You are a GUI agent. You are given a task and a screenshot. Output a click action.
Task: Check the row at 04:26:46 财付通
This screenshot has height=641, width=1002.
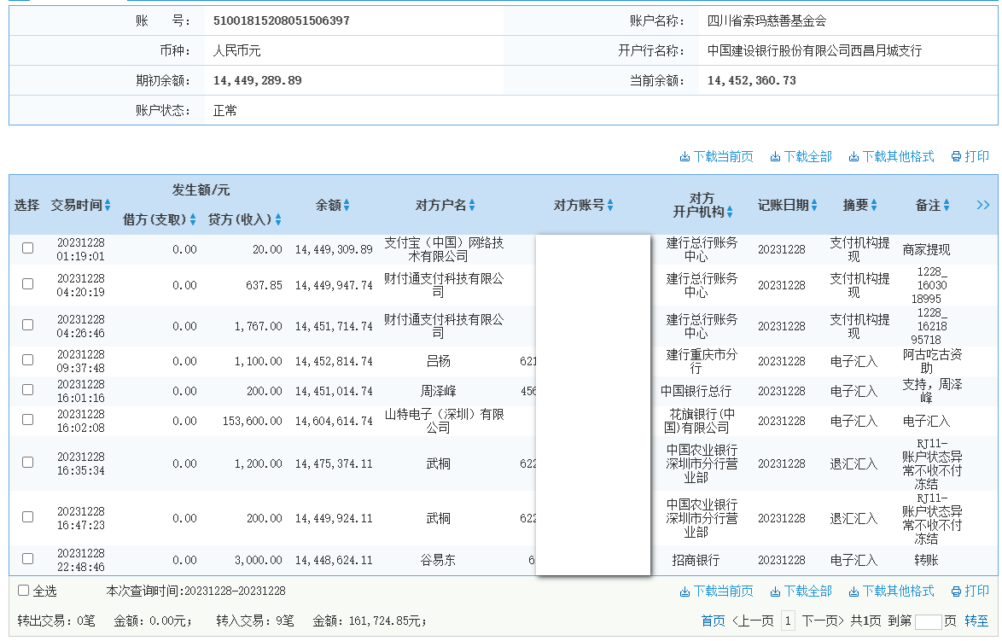tap(27, 324)
